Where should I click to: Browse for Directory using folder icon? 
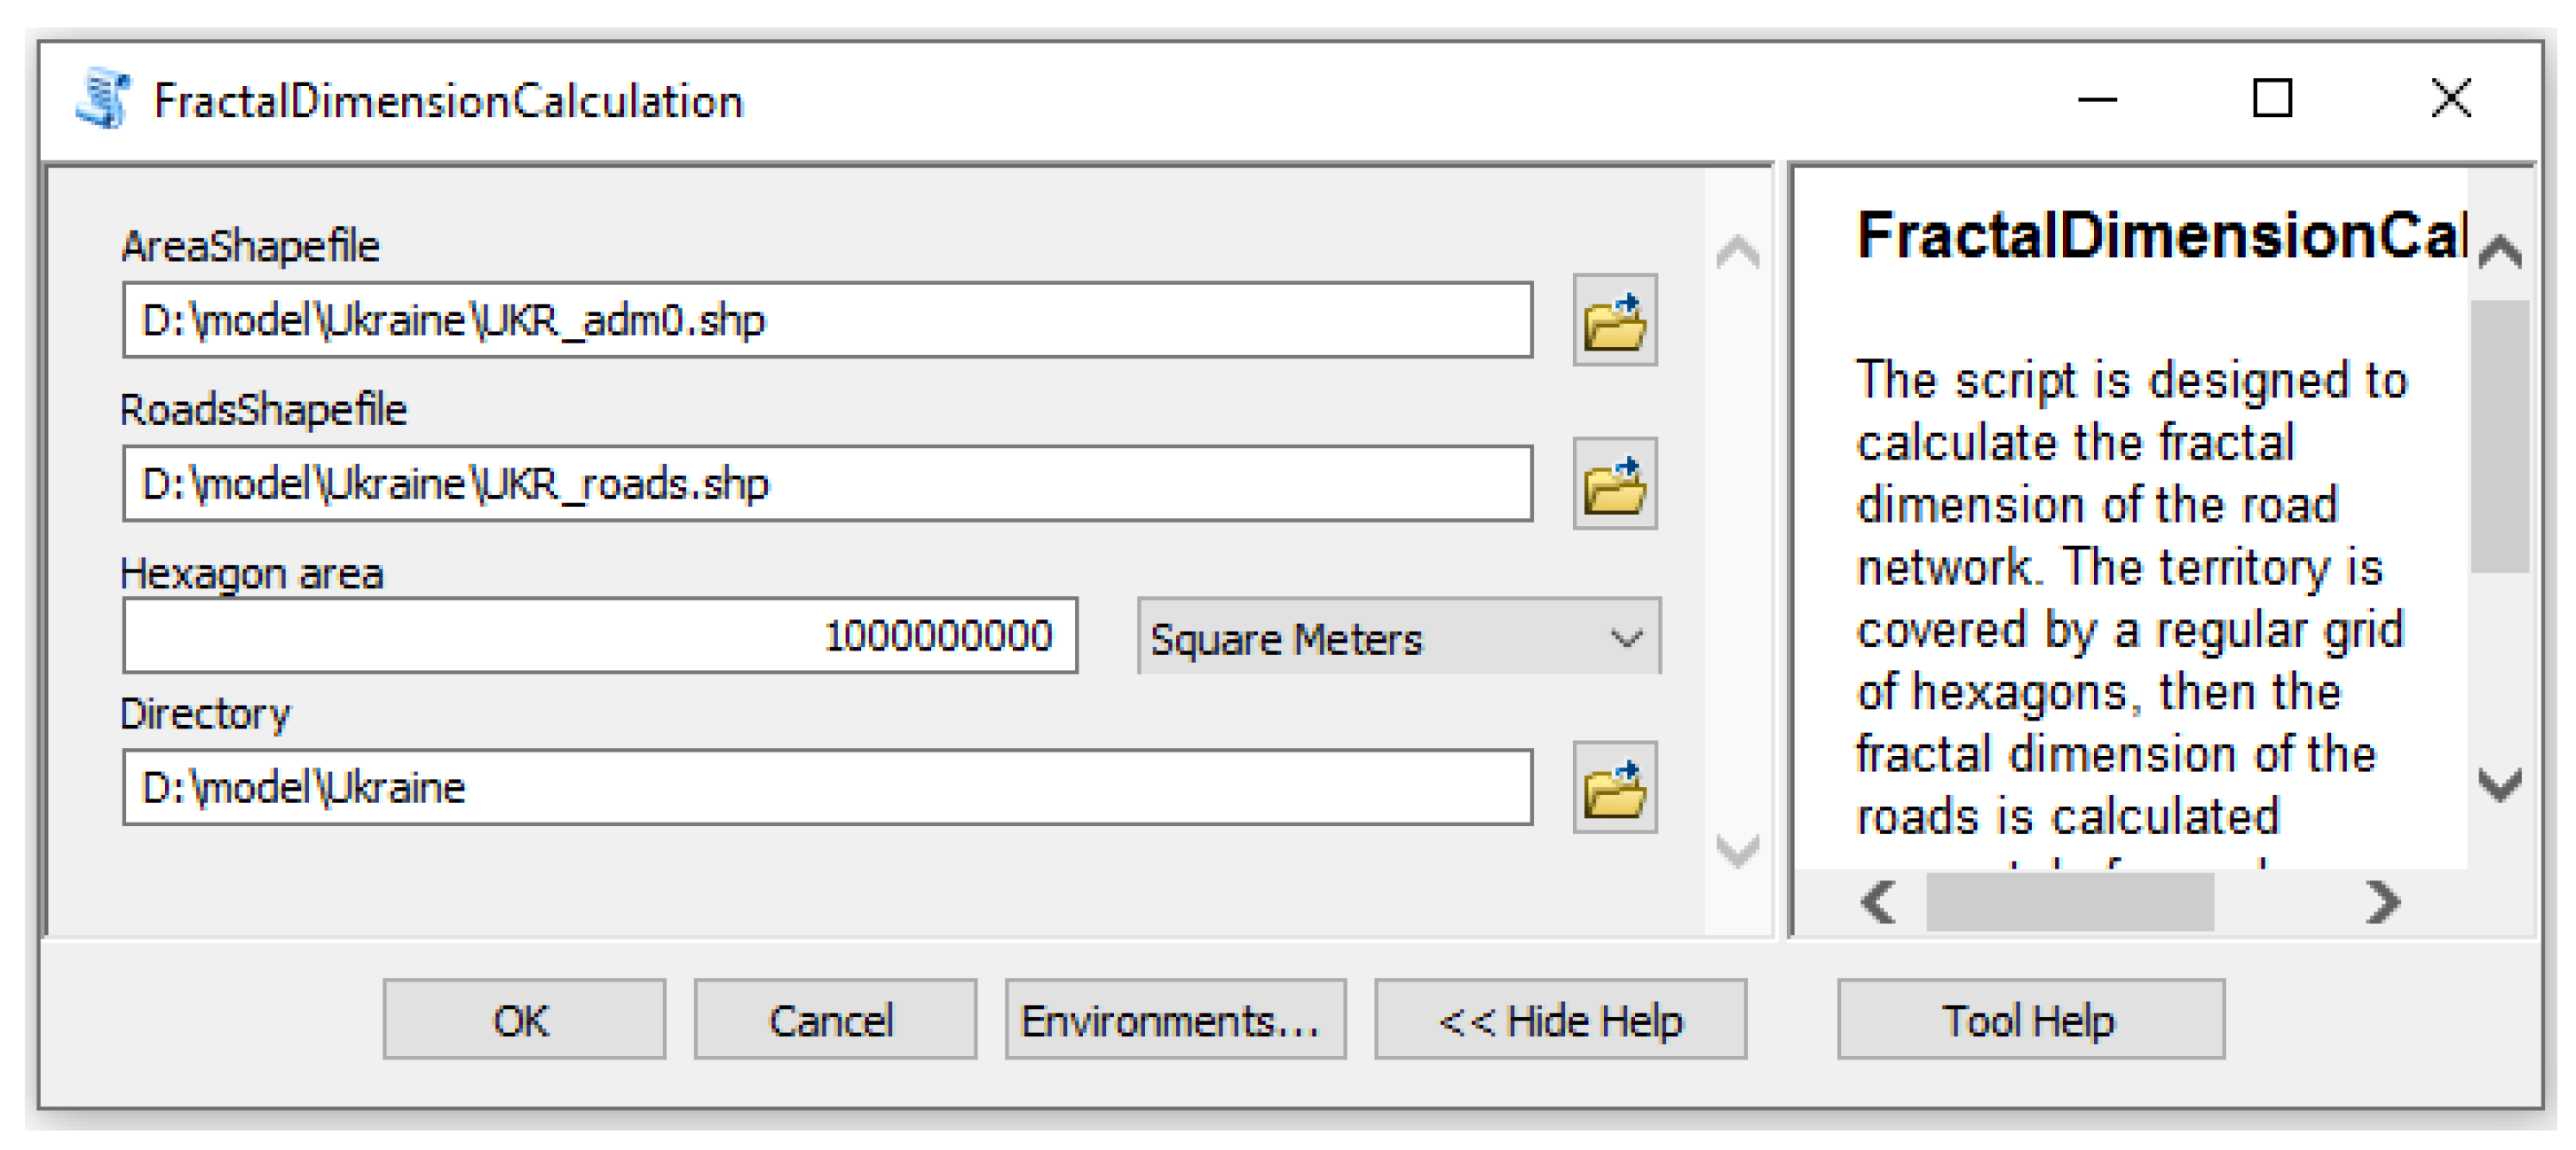coord(1614,788)
